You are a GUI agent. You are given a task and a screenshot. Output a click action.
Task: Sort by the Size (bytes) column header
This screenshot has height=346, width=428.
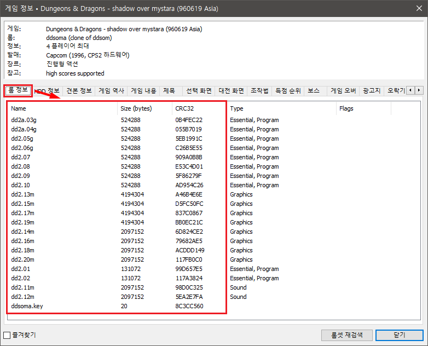pos(144,108)
